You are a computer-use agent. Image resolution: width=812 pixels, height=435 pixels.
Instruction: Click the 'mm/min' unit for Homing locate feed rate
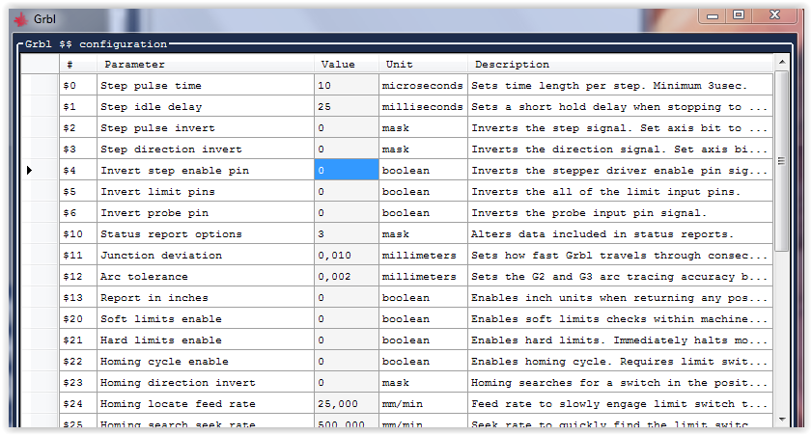tap(423, 403)
